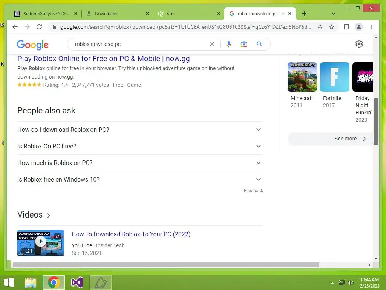Click the planet-shaped taskbar app icon
The width and height of the screenshot is (386, 290).
point(100,282)
